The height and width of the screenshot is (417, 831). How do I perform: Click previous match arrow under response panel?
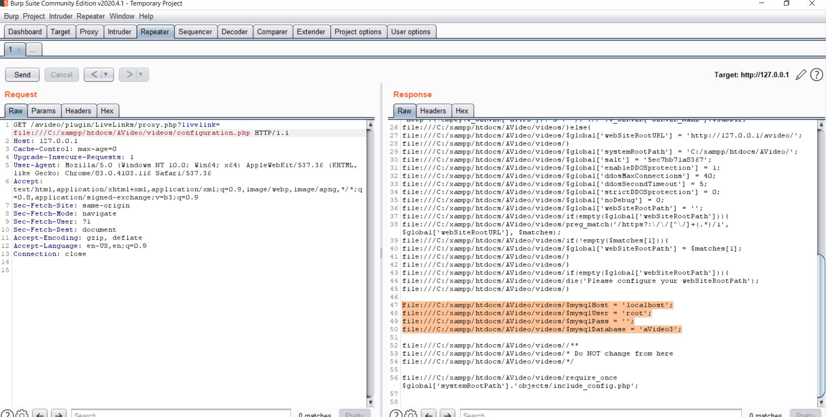pyautogui.click(x=429, y=414)
